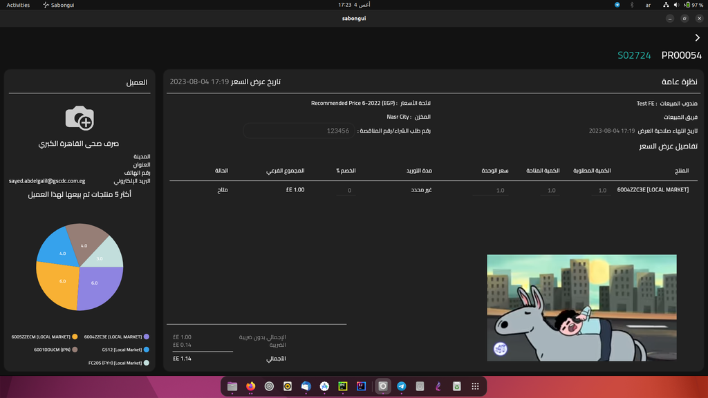This screenshot has height=398, width=708.
Task: Click the PR00054 quotation number
Action: pyautogui.click(x=681, y=55)
